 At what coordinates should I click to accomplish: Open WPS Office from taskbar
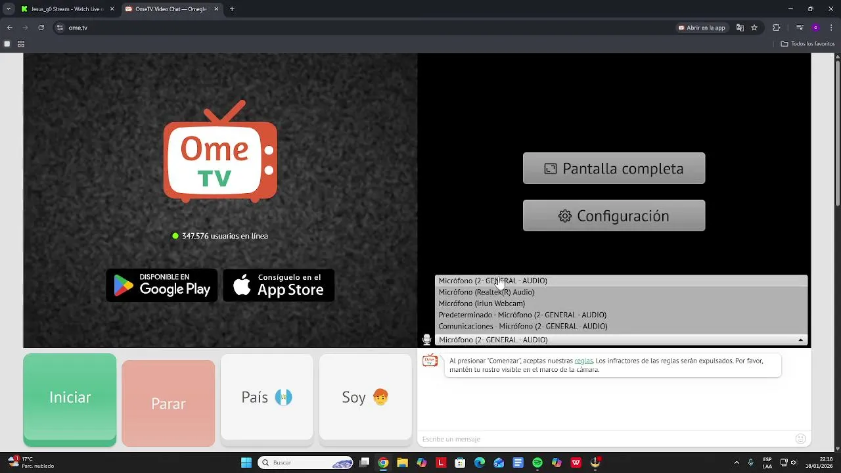click(x=576, y=462)
